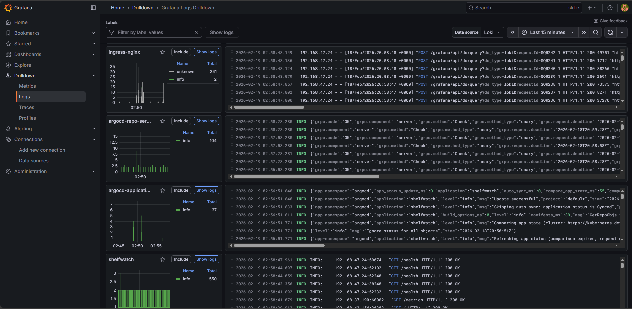Expand the Dashboards section
632x309 pixels.
pyautogui.click(x=94, y=54)
